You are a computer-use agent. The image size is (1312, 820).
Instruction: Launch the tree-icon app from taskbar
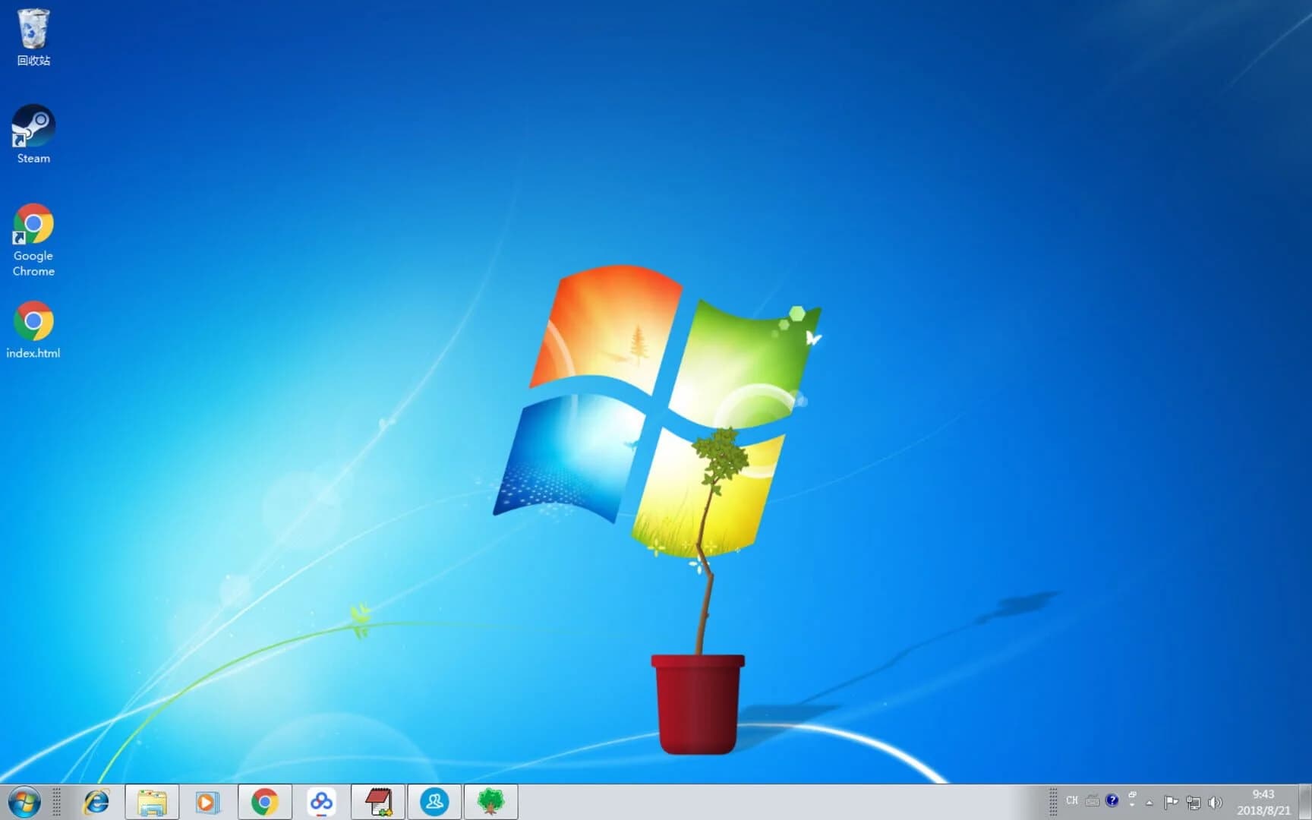[490, 801]
